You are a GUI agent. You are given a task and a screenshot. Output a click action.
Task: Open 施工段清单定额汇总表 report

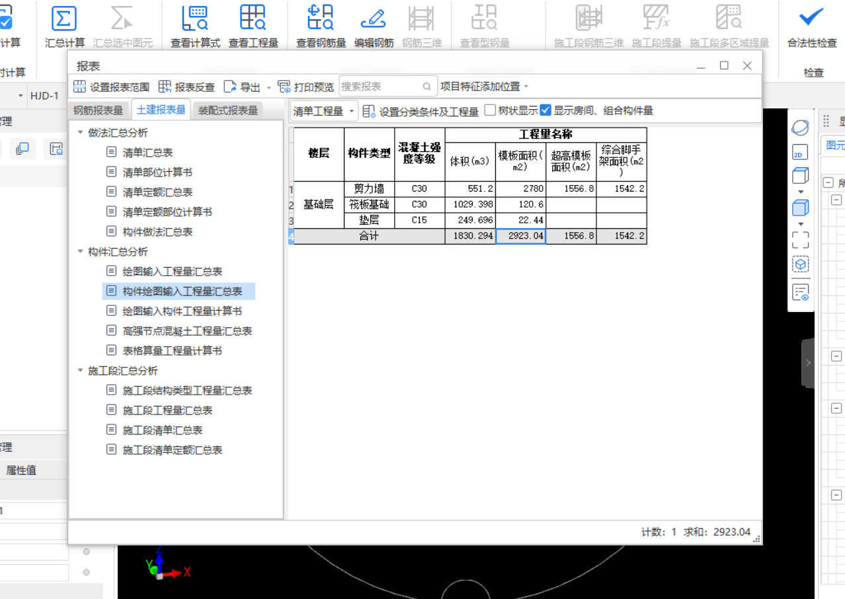pos(172,450)
